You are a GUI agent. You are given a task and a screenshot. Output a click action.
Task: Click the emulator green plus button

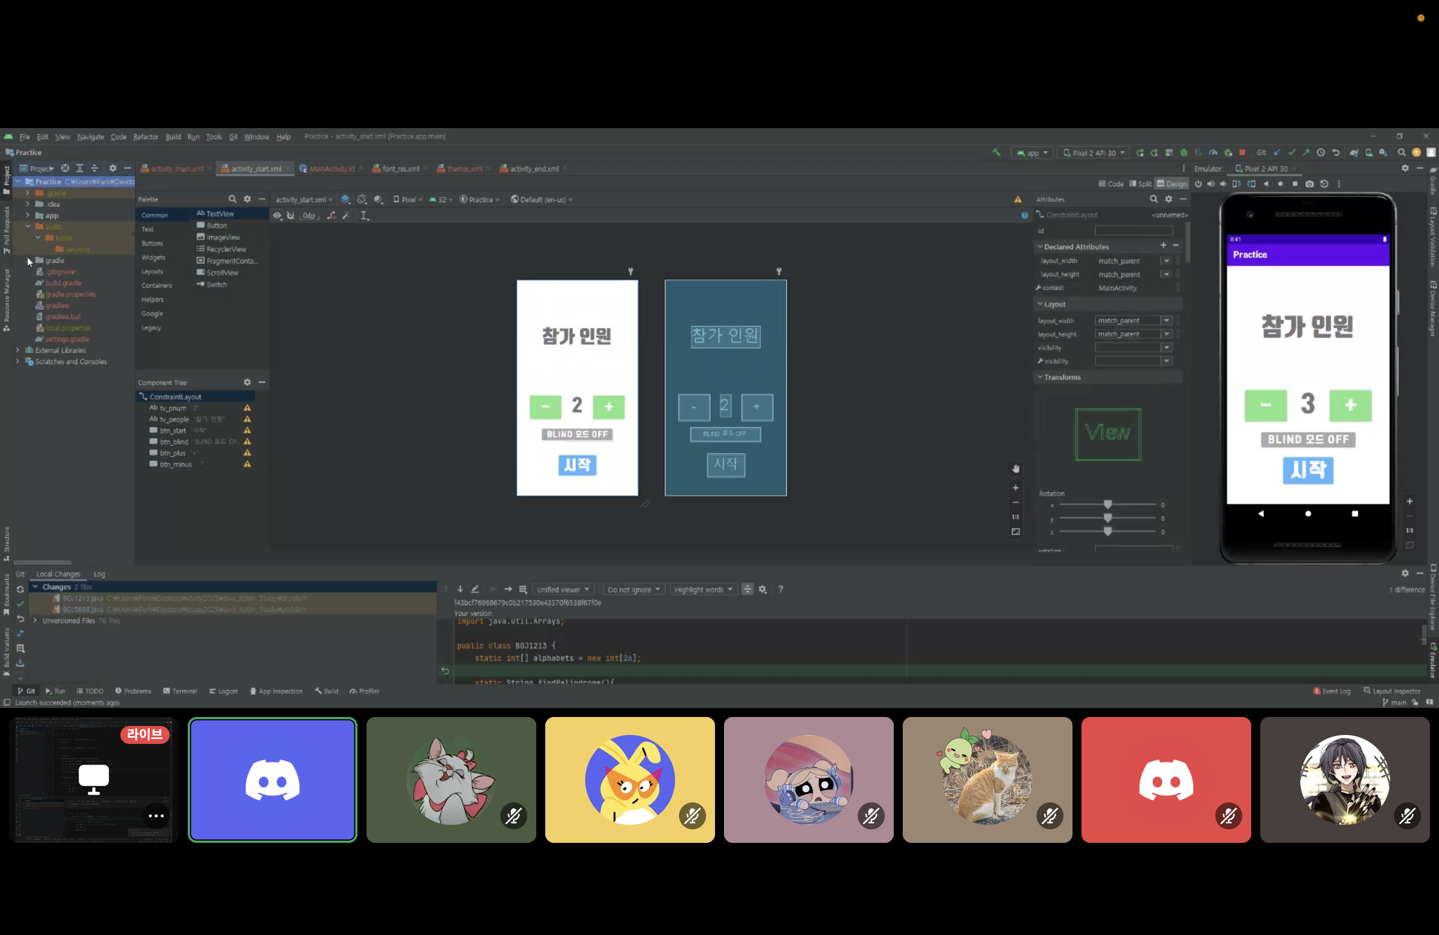[x=1350, y=405]
